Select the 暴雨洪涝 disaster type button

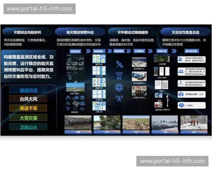click(x=28, y=90)
